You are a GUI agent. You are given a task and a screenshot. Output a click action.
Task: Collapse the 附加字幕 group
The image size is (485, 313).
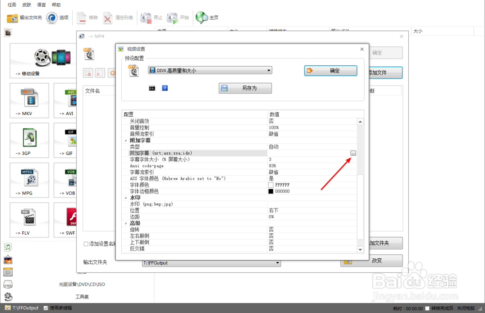click(126, 140)
